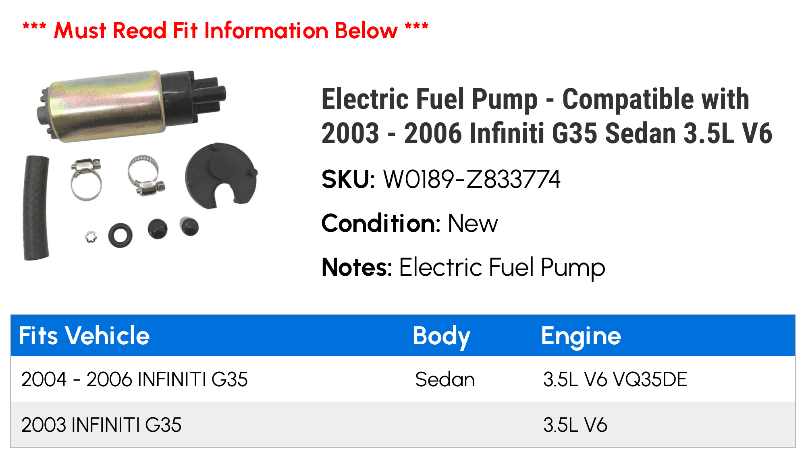Click the Electric Fuel Pump product title
806x458 pixels.
546,116
